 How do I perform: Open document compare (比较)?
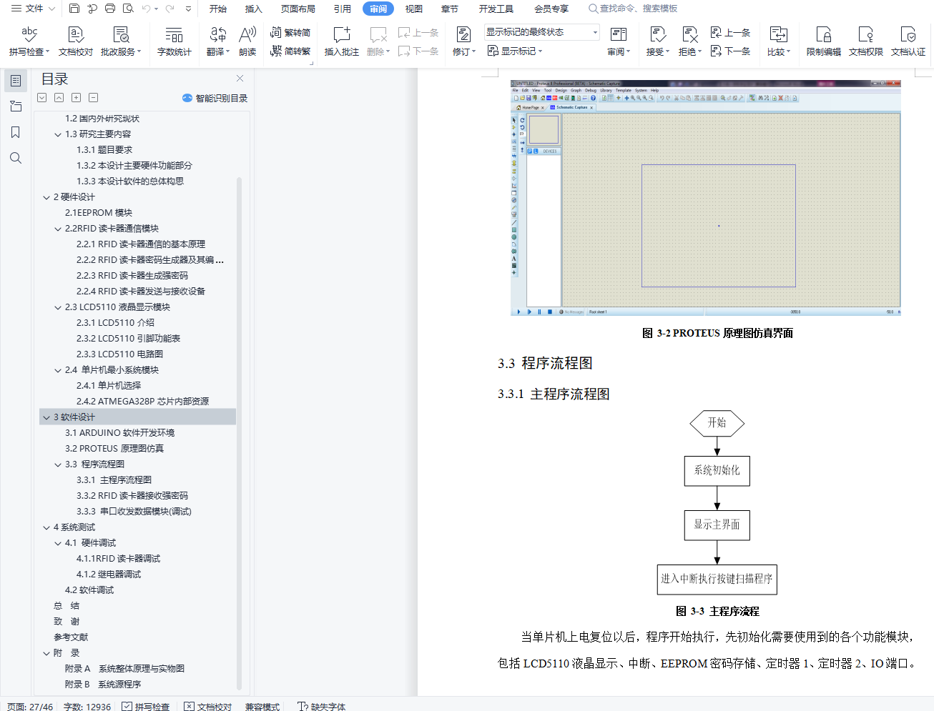click(x=778, y=41)
